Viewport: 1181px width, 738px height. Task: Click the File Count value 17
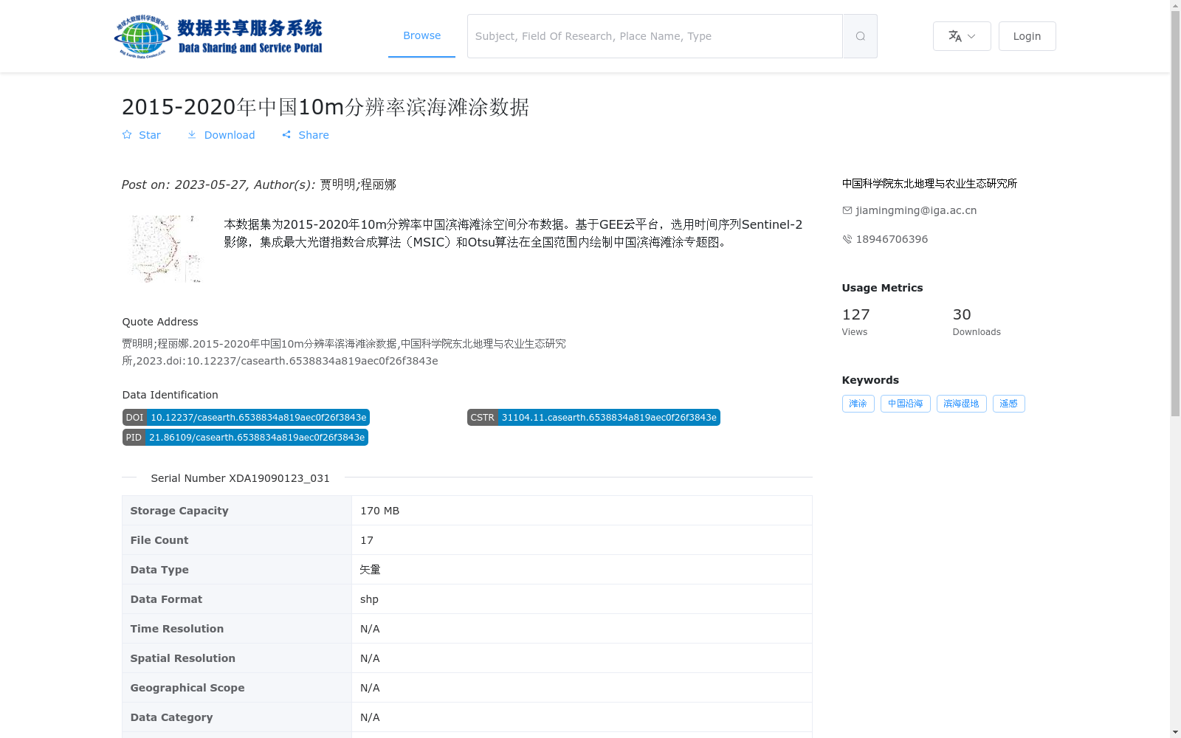[x=367, y=540]
